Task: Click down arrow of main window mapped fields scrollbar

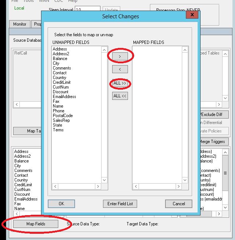Action: (225, 207)
